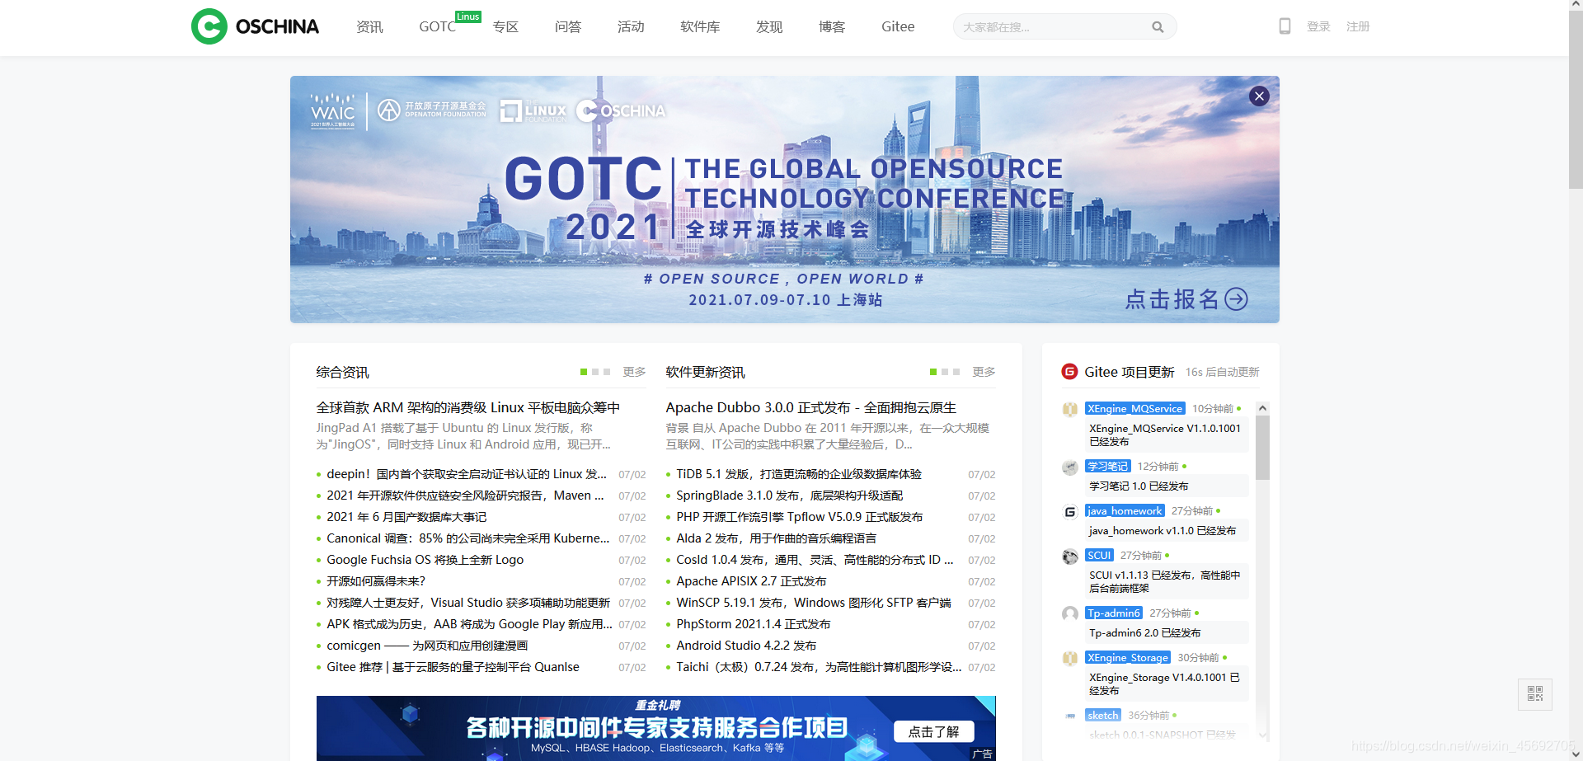Click the OSCHINA logo

[x=255, y=26]
